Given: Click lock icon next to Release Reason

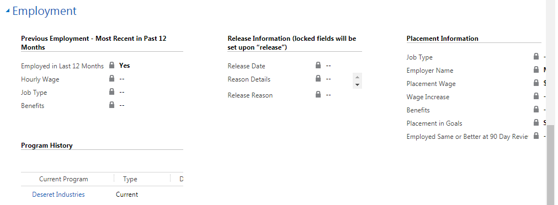Looking at the screenshot, I should pyautogui.click(x=318, y=94).
